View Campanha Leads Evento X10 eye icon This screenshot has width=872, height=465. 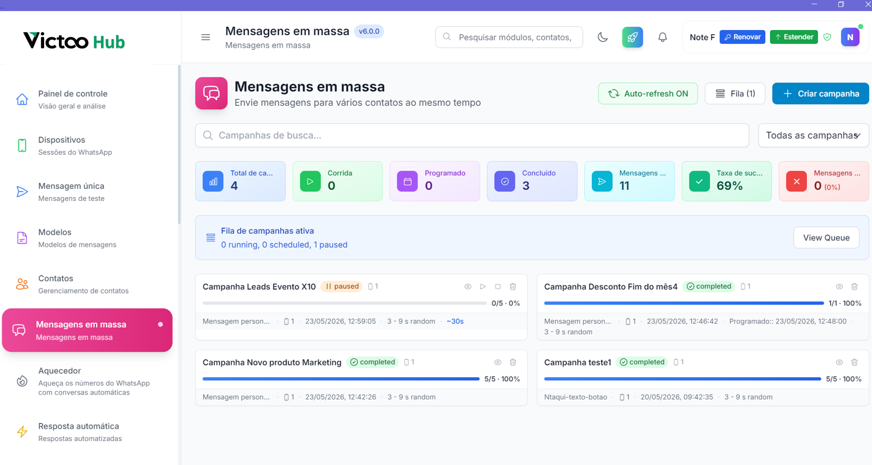tap(468, 287)
